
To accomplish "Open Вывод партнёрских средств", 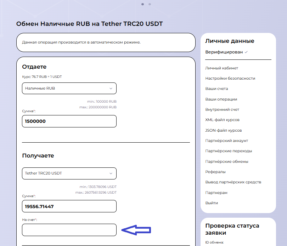I will pyautogui.click(x=233, y=182).
